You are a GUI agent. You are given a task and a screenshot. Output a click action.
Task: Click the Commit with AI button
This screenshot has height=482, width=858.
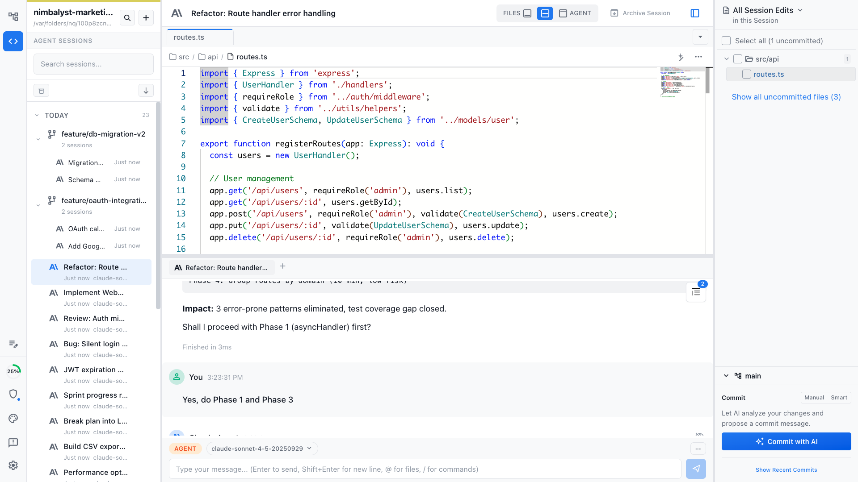[x=786, y=441]
